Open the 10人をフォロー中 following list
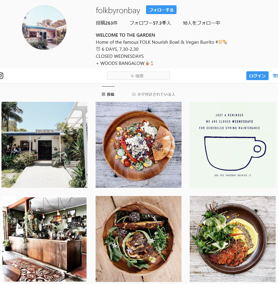The width and height of the screenshot is (278, 284). [x=201, y=23]
